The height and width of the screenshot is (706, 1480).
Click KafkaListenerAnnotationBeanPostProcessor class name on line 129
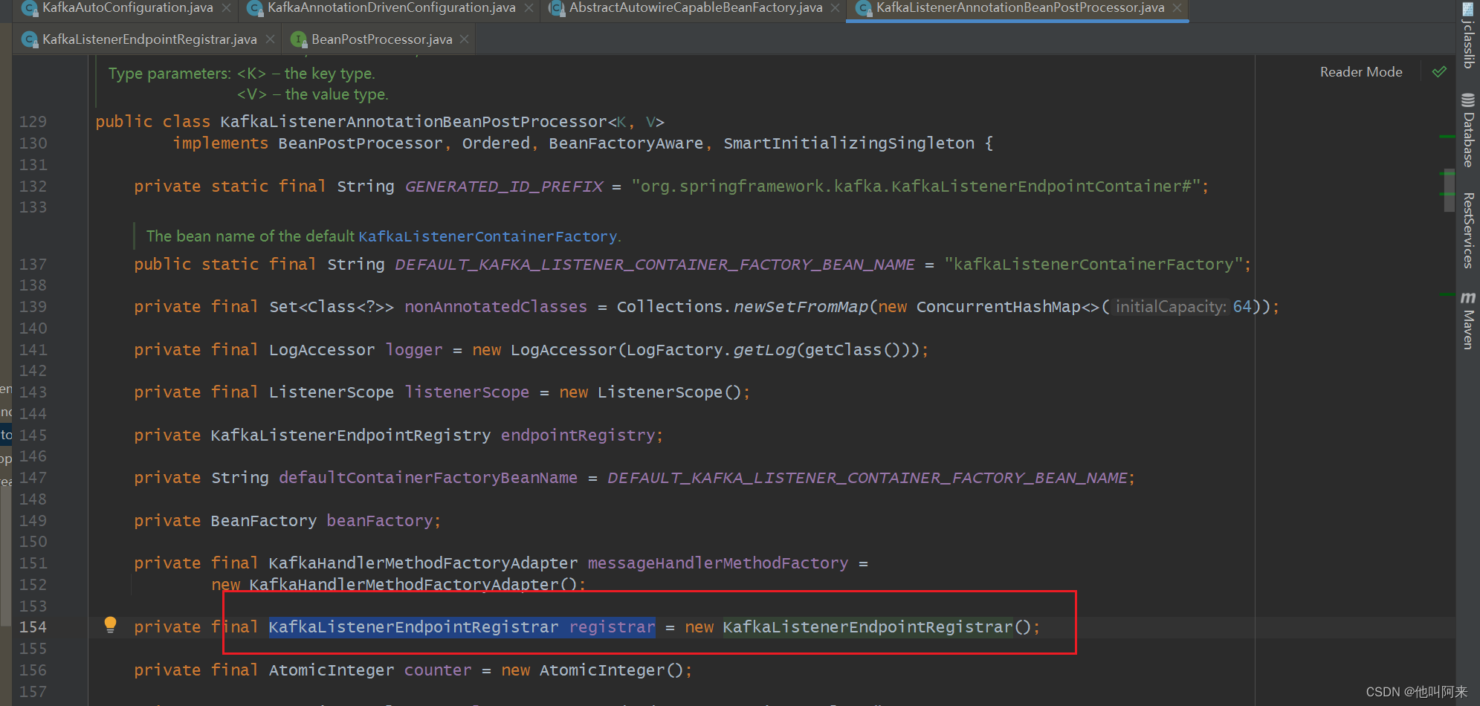413,122
